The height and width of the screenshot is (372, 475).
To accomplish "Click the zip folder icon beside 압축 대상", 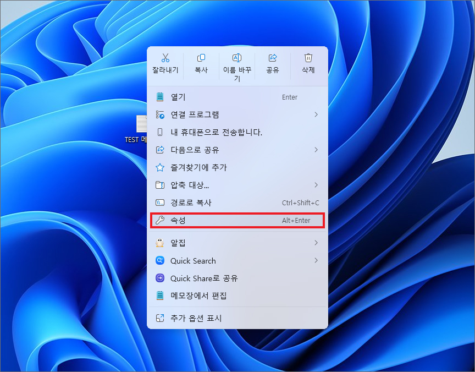I will pos(160,185).
